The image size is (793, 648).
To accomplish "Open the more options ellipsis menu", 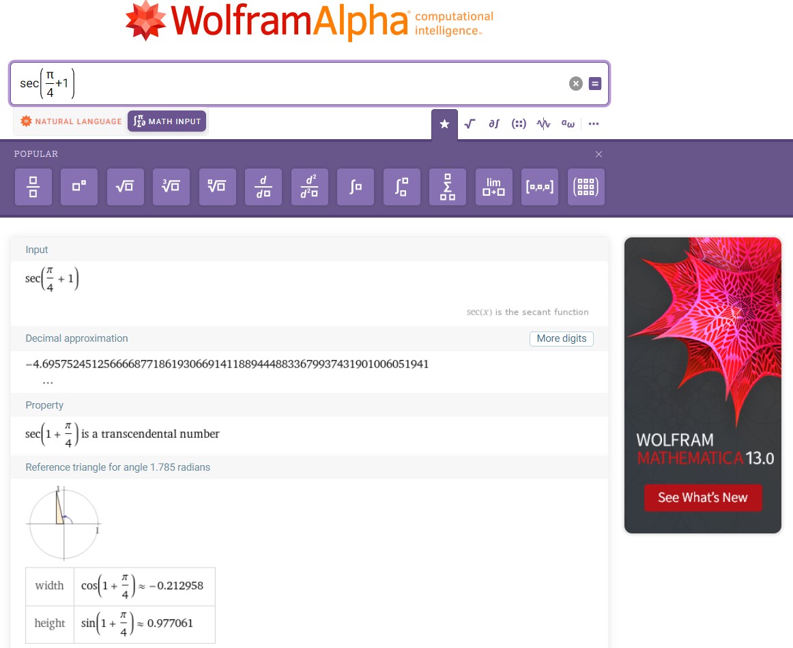I will pyautogui.click(x=594, y=124).
